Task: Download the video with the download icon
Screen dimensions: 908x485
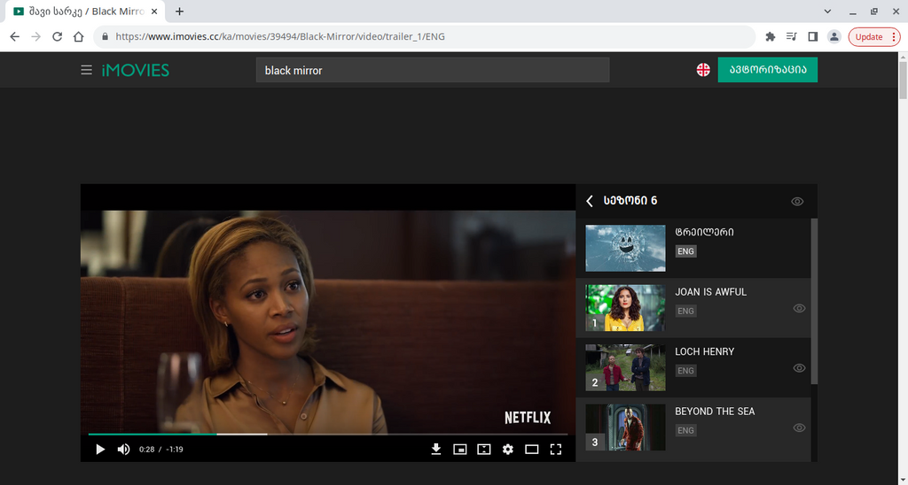Action: [x=436, y=450]
